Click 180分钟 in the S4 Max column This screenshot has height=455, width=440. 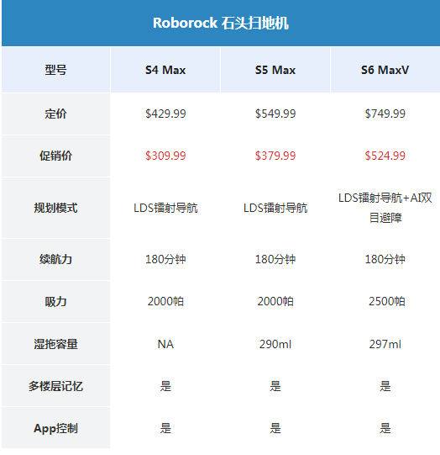(165, 259)
